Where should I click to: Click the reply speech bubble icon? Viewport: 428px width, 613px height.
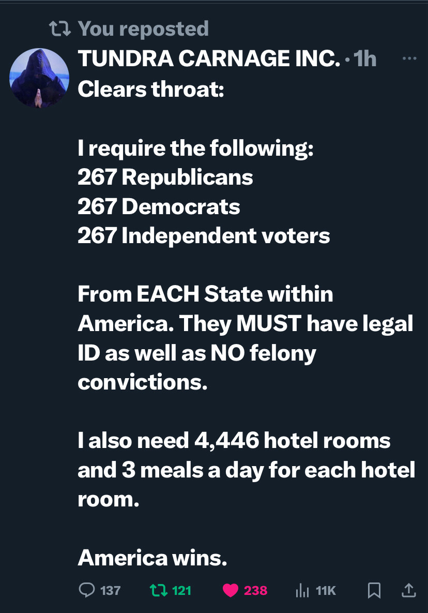(87, 590)
